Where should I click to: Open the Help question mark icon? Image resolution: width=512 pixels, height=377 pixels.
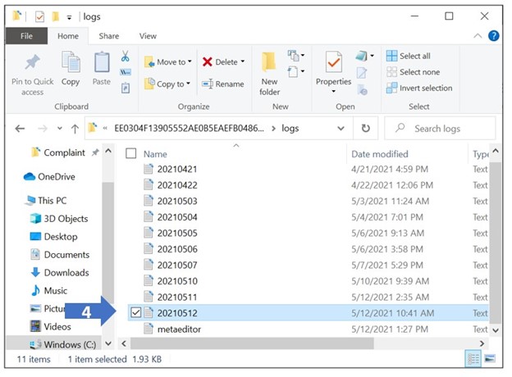[494, 36]
